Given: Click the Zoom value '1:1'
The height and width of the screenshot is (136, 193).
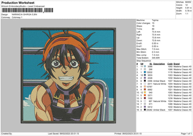Looking at the screenshot, I should [x=187, y=13].
